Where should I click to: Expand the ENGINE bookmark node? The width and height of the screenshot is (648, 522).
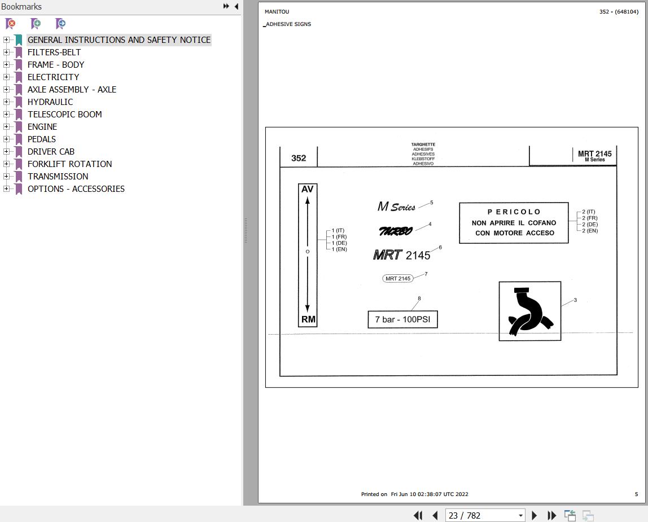(6, 126)
